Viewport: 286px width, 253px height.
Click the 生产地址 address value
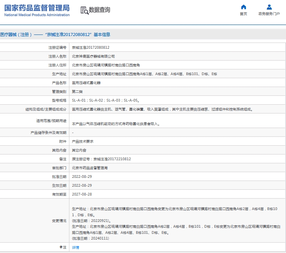coord(145,74)
